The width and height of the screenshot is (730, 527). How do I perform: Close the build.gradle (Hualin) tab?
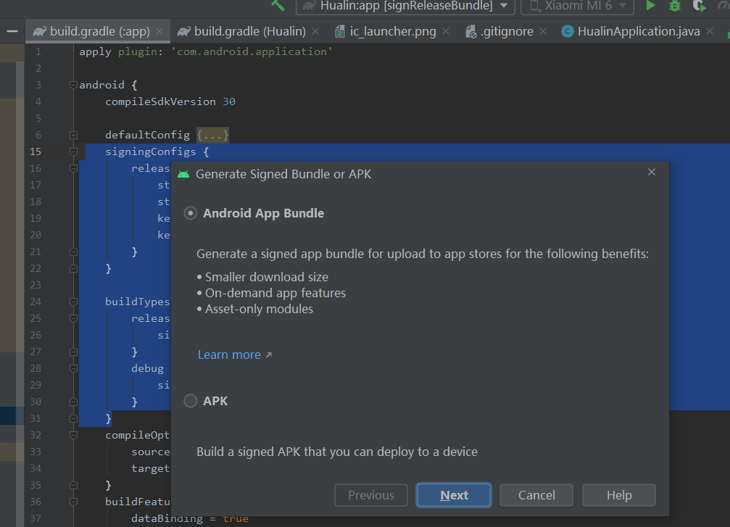coord(315,31)
